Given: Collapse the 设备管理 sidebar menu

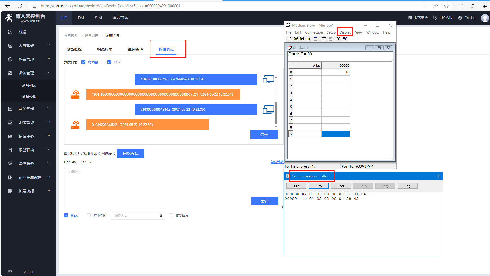Looking at the screenshot, I should (29, 73).
